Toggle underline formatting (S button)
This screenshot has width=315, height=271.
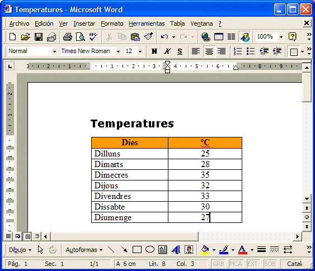(x=180, y=51)
